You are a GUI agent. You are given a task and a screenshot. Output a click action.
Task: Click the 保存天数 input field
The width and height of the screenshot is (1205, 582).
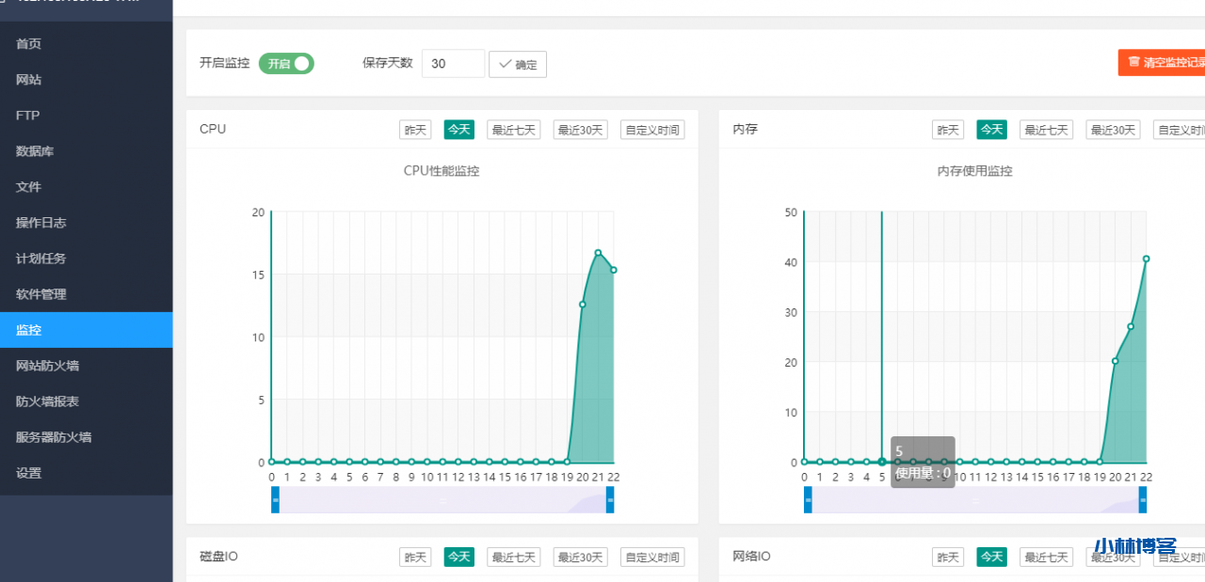(453, 63)
